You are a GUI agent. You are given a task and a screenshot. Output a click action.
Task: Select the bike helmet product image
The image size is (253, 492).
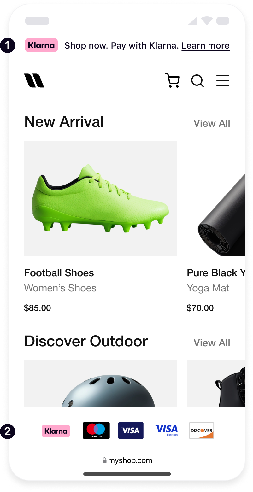100,384
